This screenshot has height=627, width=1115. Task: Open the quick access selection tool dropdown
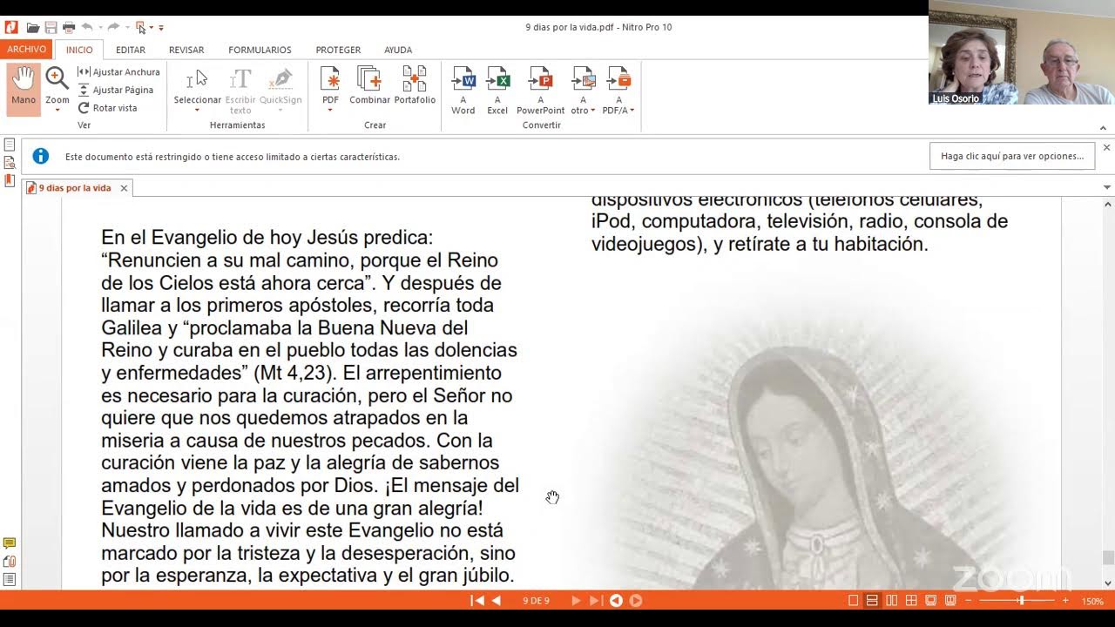tap(151, 28)
